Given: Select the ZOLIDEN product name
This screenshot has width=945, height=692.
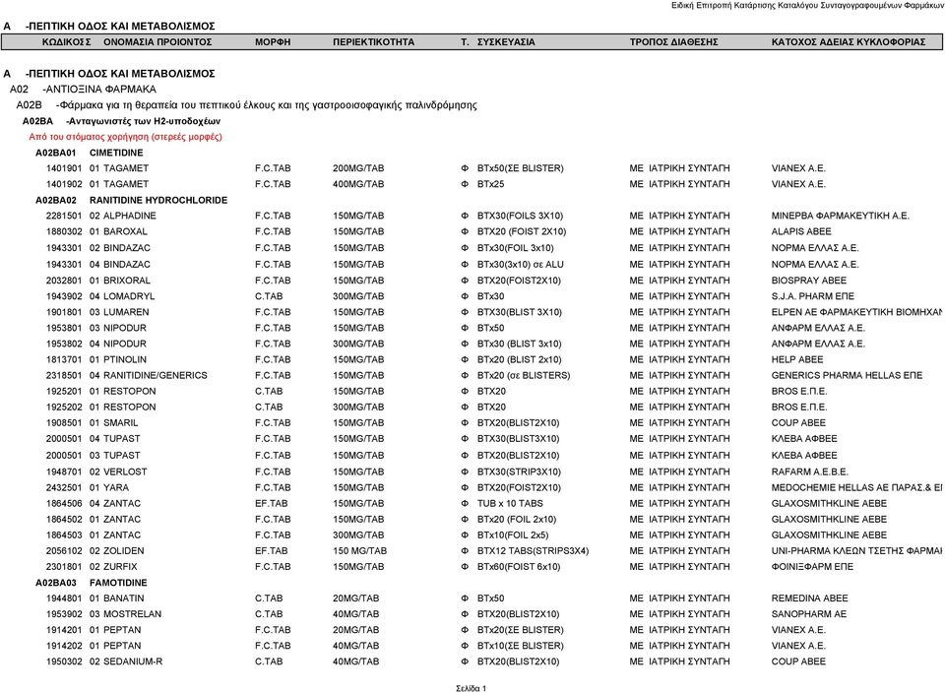Looking at the screenshot, I should tap(124, 550).
